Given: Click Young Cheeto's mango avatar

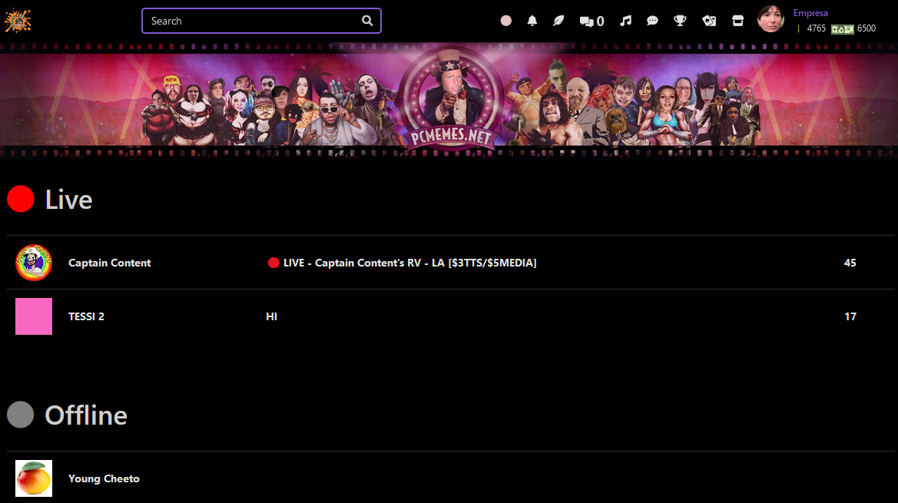Looking at the screenshot, I should [x=34, y=478].
